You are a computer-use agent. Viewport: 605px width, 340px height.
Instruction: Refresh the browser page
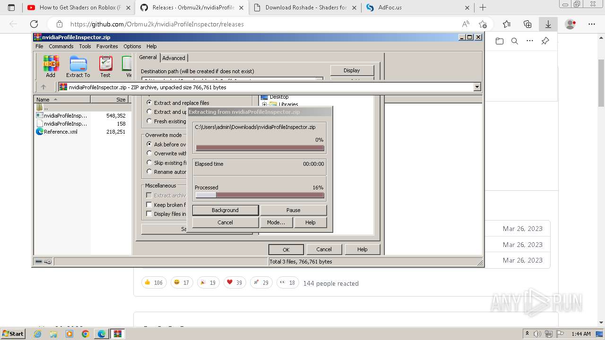tap(34, 24)
